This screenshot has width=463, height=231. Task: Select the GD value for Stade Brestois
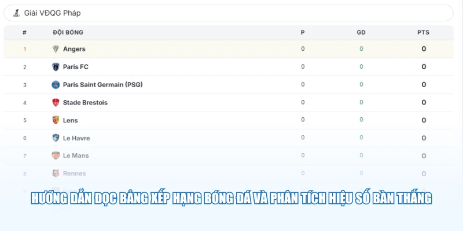pyautogui.click(x=361, y=102)
